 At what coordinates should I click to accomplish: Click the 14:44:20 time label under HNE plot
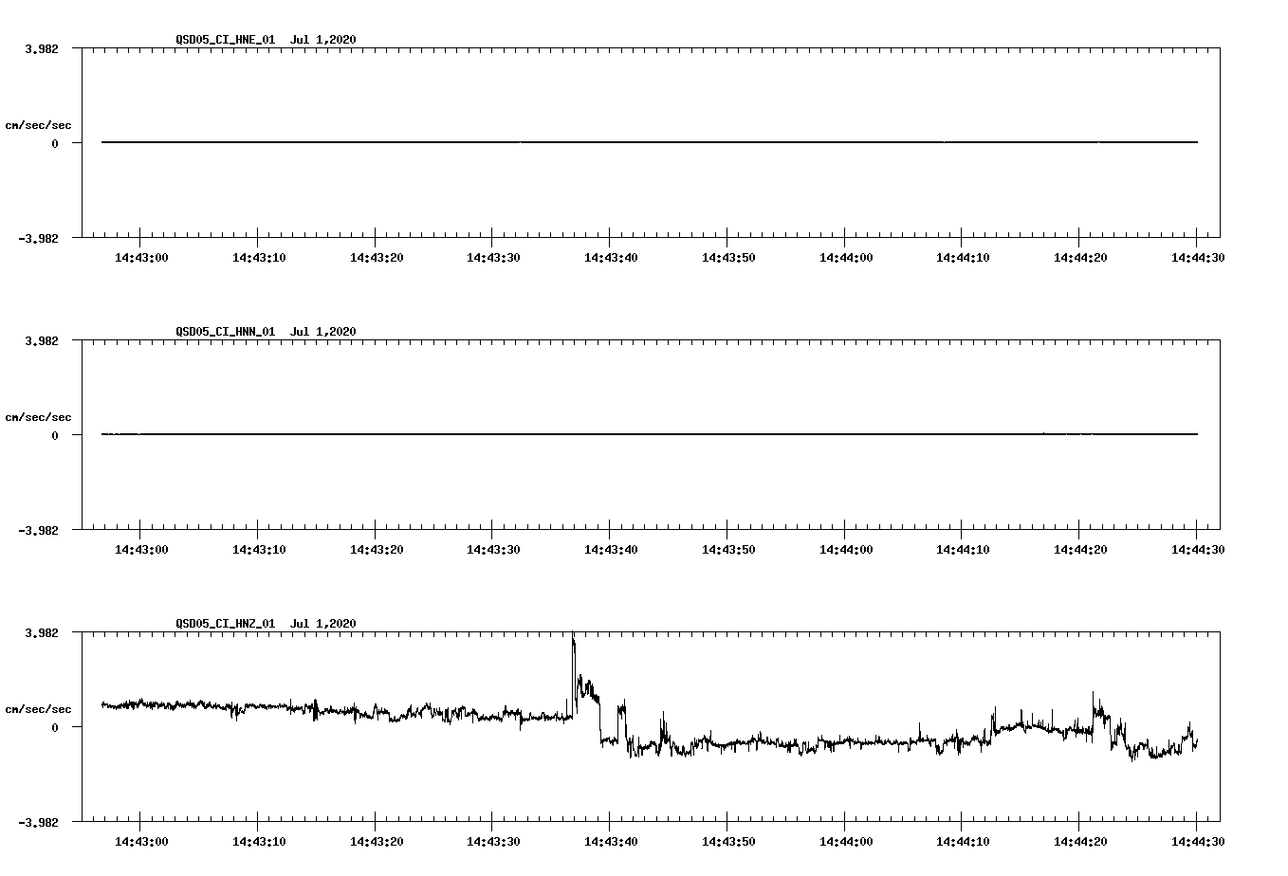coord(1079,257)
